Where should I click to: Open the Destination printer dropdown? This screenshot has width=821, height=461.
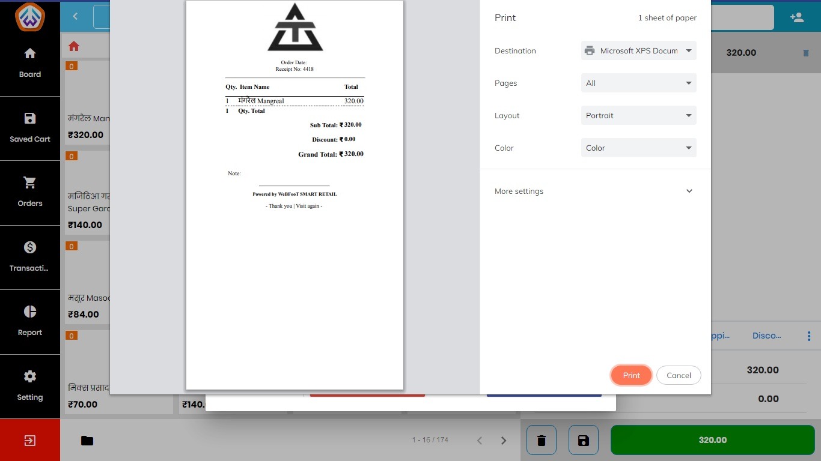[638, 51]
